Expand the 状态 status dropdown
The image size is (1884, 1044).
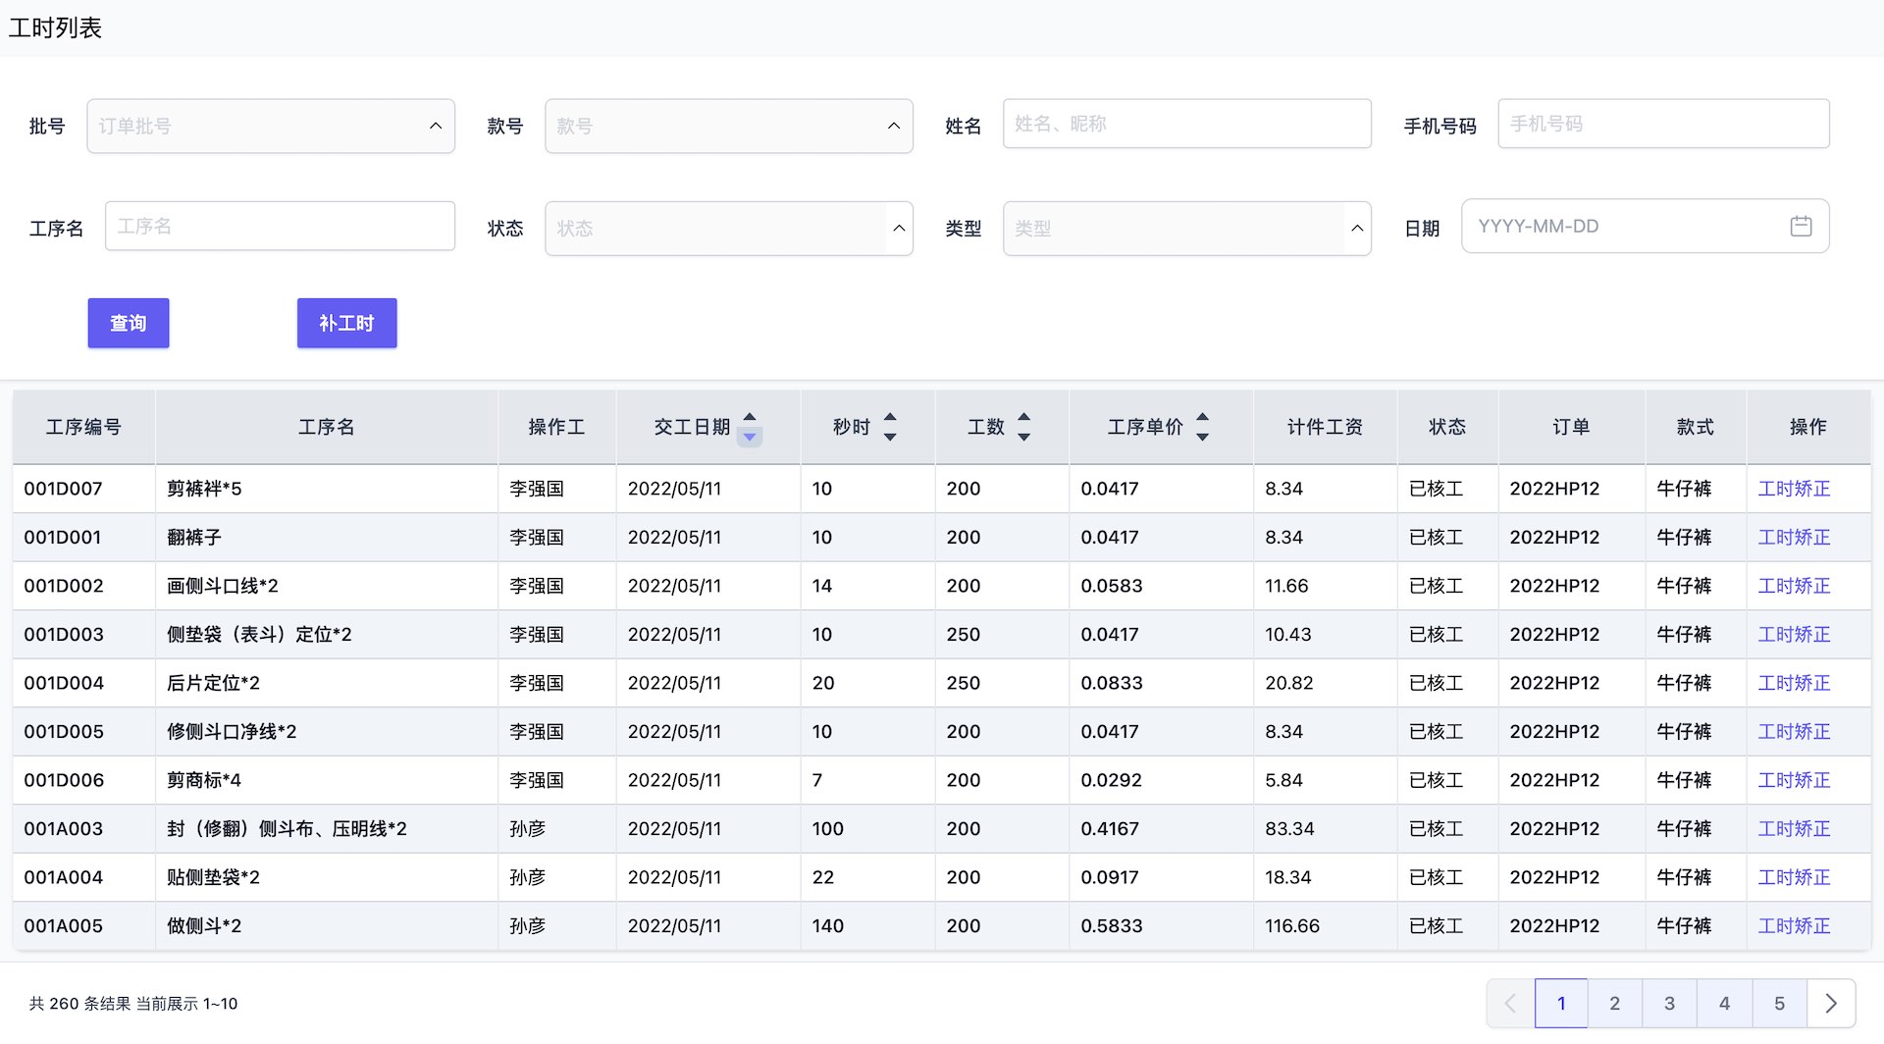729,228
